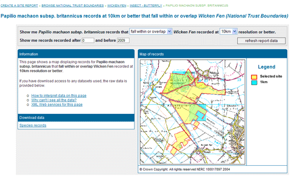Select the yellow Selected site legend swatch
Viewport: 290px width, 177px height.
tap(254, 77)
